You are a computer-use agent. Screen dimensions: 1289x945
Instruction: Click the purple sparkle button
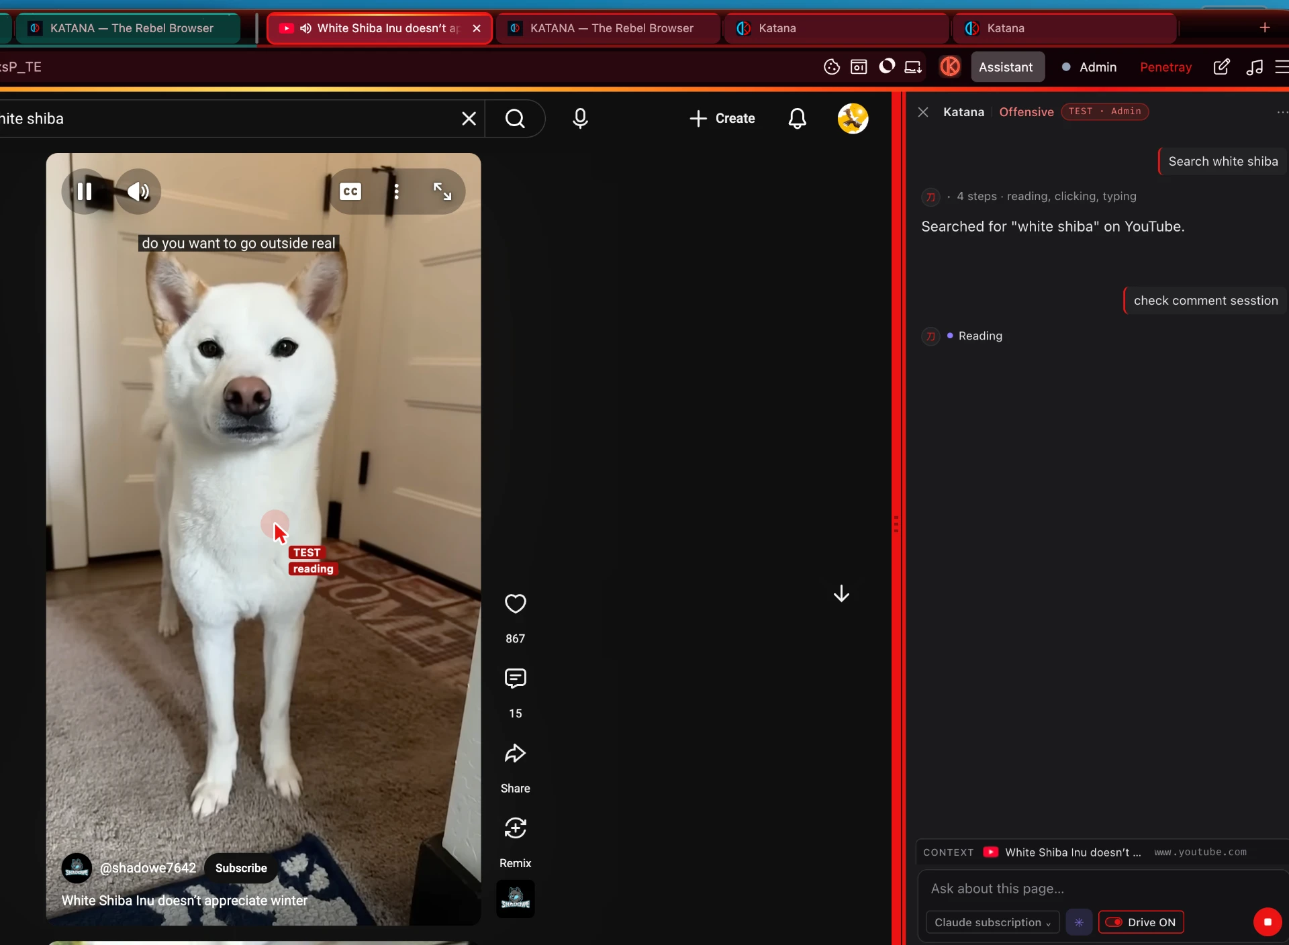point(1079,922)
